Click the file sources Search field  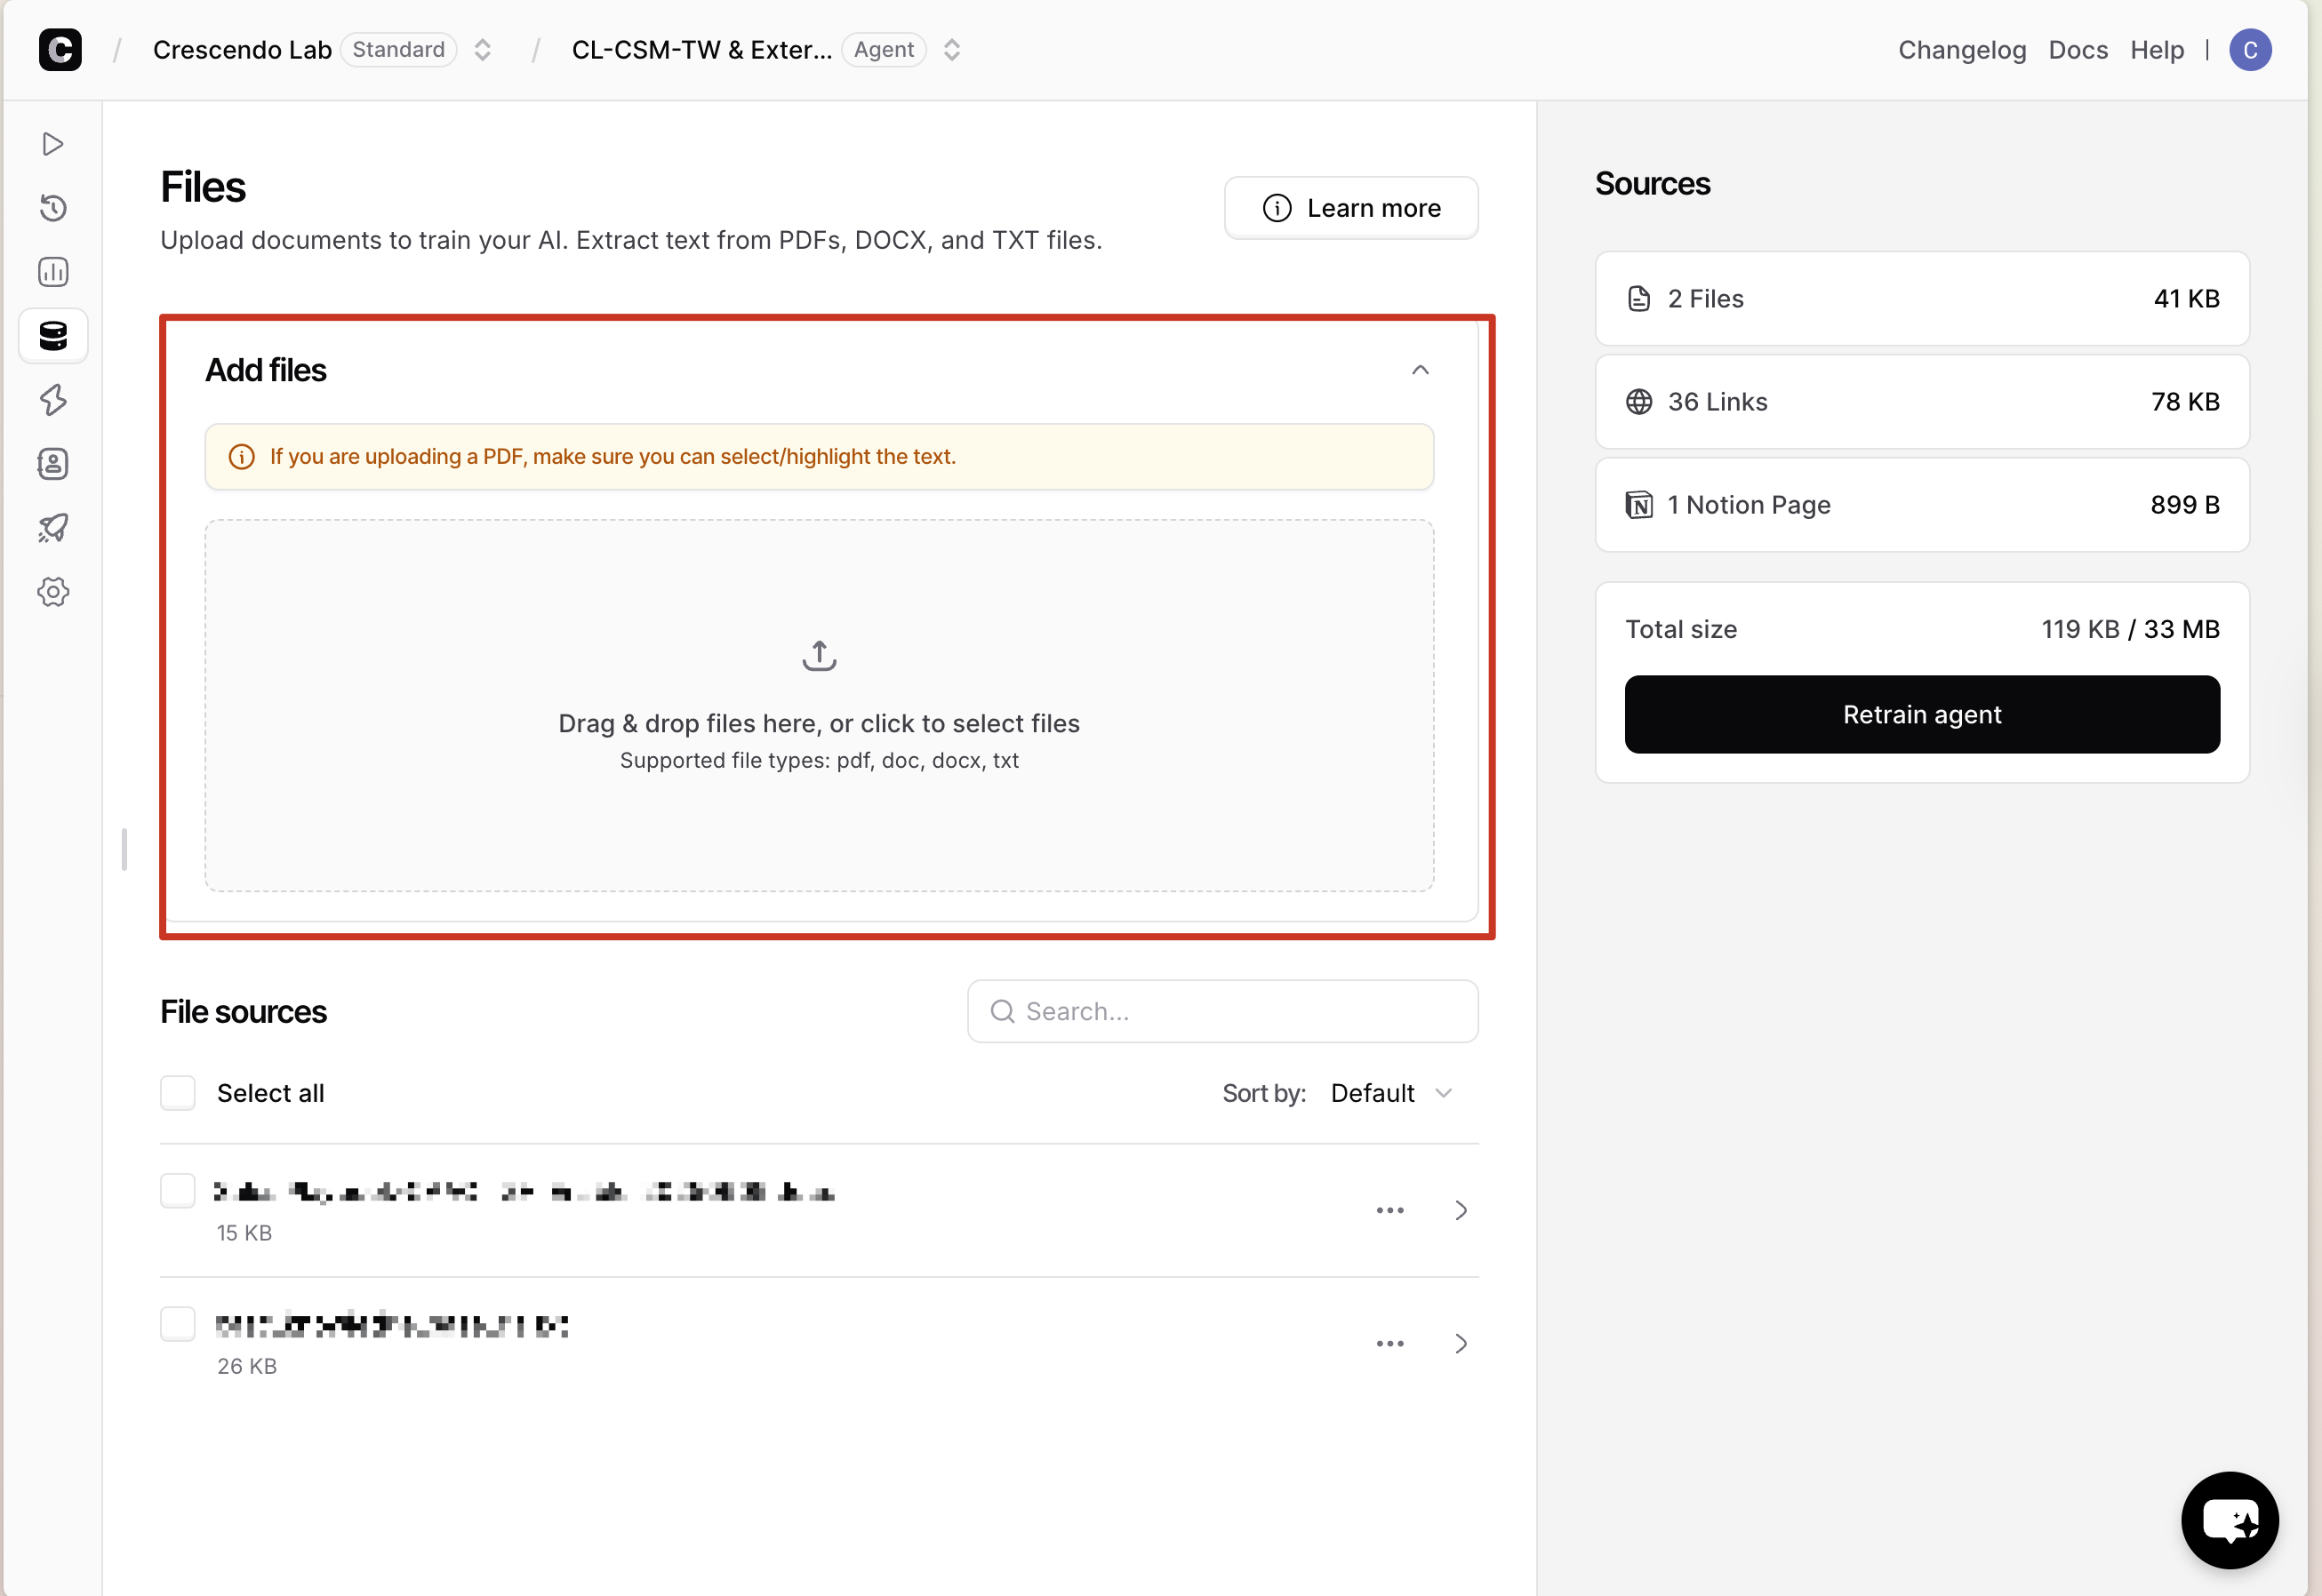coord(1222,1011)
